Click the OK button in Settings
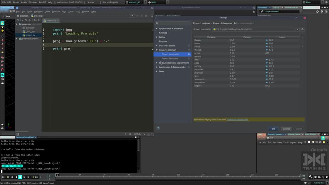 point(274,129)
